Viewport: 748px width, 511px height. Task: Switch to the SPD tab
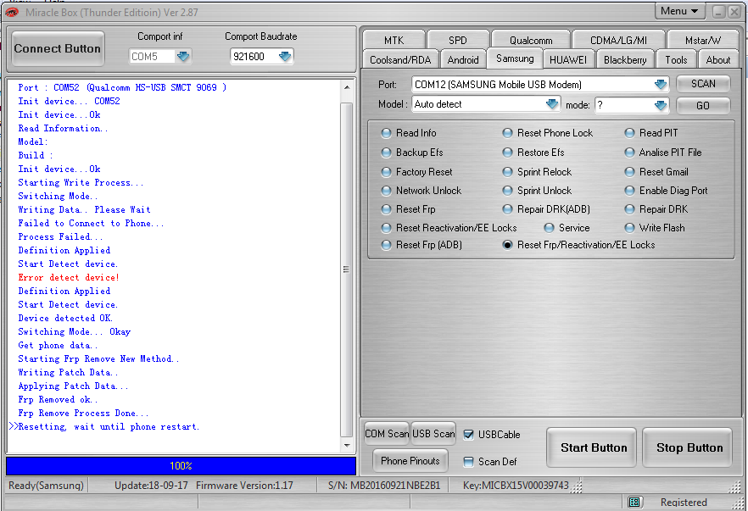coord(458,40)
